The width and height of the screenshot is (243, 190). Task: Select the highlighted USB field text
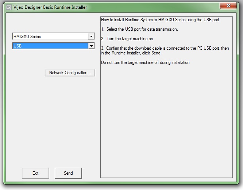click(x=50, y=46)
